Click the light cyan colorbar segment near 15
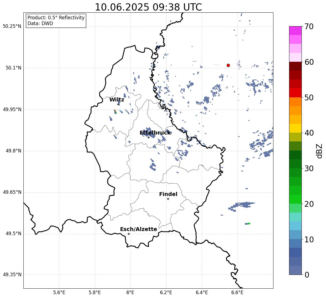326x298 pixels. point(295,217)
